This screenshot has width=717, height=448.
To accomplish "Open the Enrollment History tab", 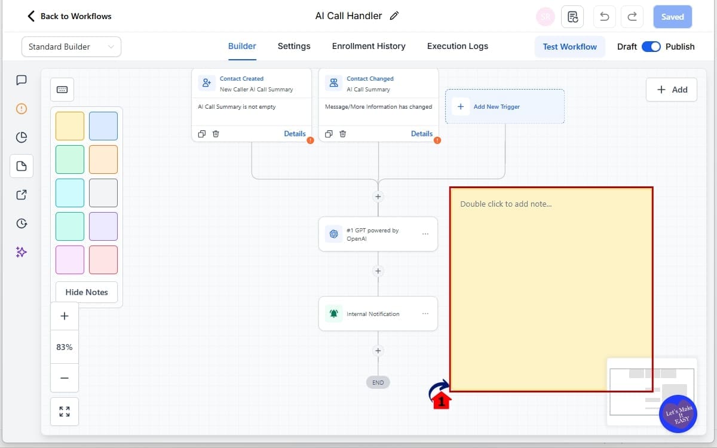I will 369,46.
